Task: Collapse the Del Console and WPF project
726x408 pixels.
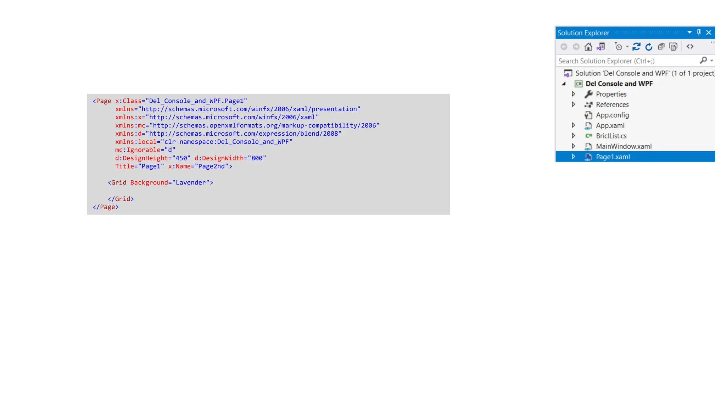Action: pos(564,84)
